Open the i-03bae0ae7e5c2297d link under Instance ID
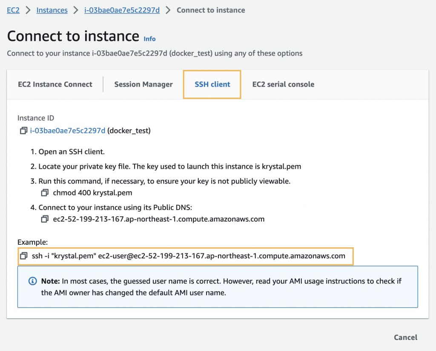436x351 pixels. [68, 131]
